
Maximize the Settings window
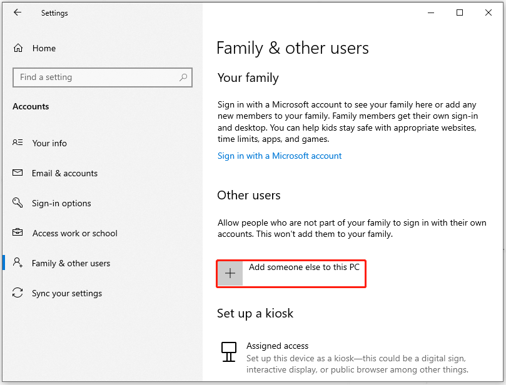(x=460, y=13)
